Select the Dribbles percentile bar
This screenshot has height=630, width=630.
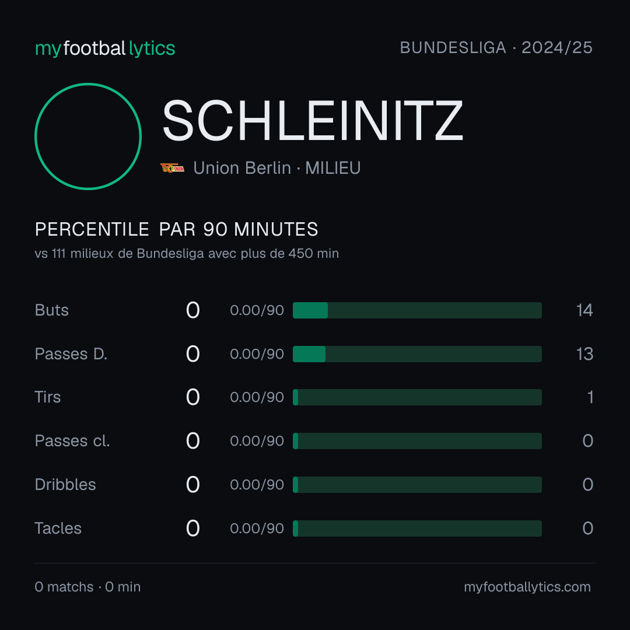[417, 485]
